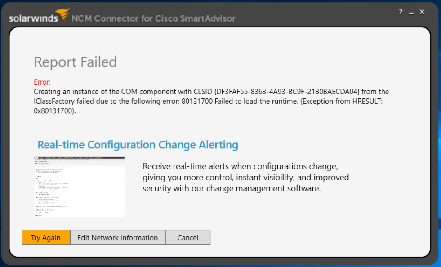441x267 pixels.
Task: Click the question mark help icon
Action: 401,12
